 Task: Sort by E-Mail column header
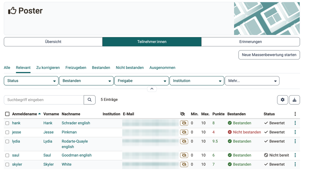[x=128, y=114]
